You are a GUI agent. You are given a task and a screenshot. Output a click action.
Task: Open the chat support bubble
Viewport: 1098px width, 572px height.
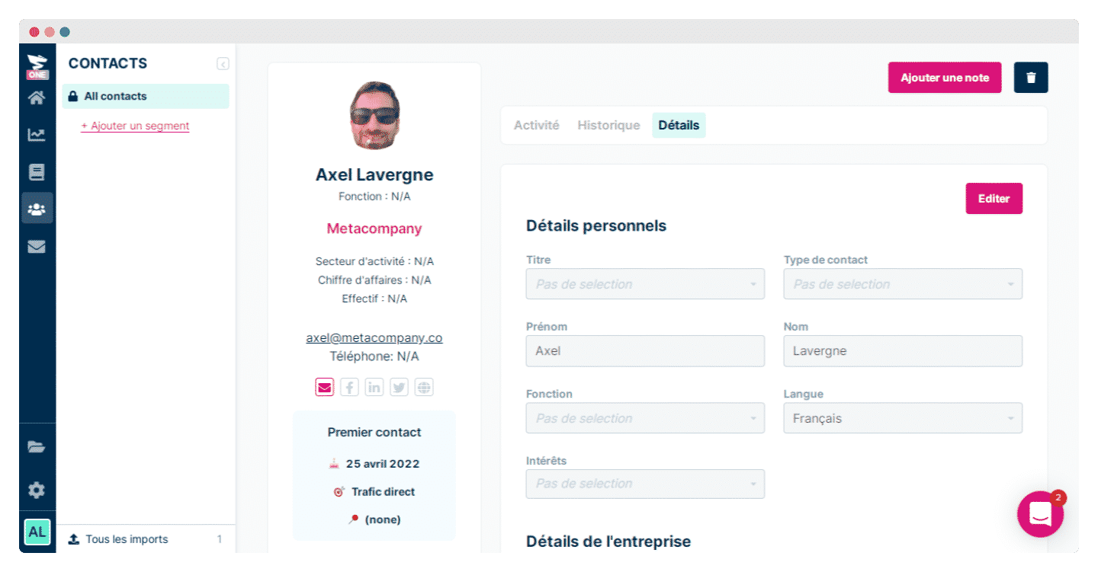click(x=1040, y=514)
